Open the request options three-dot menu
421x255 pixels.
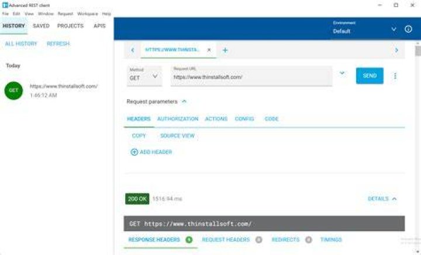395,76
